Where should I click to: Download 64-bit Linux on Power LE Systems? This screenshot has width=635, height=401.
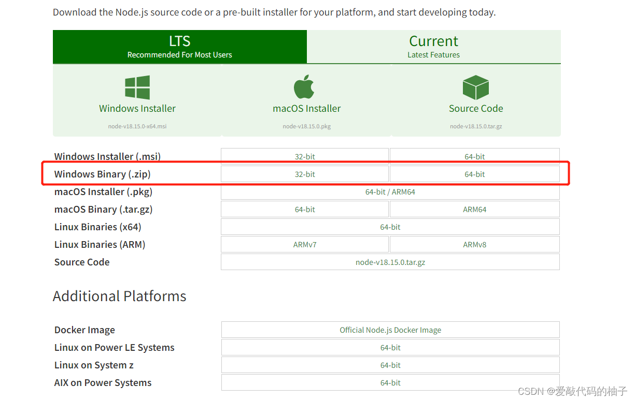390,348
